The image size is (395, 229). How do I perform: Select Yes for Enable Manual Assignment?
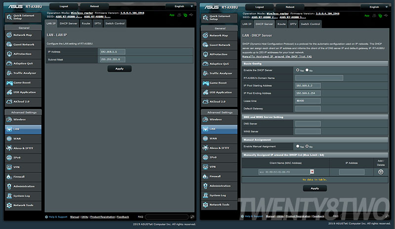click(x=298, y=146)
